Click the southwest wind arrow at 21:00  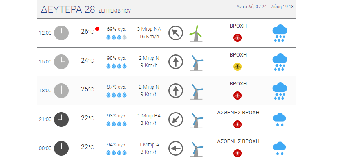176,120
